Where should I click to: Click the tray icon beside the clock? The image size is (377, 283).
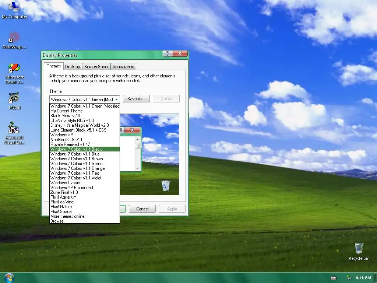click(x=349, y=278)
